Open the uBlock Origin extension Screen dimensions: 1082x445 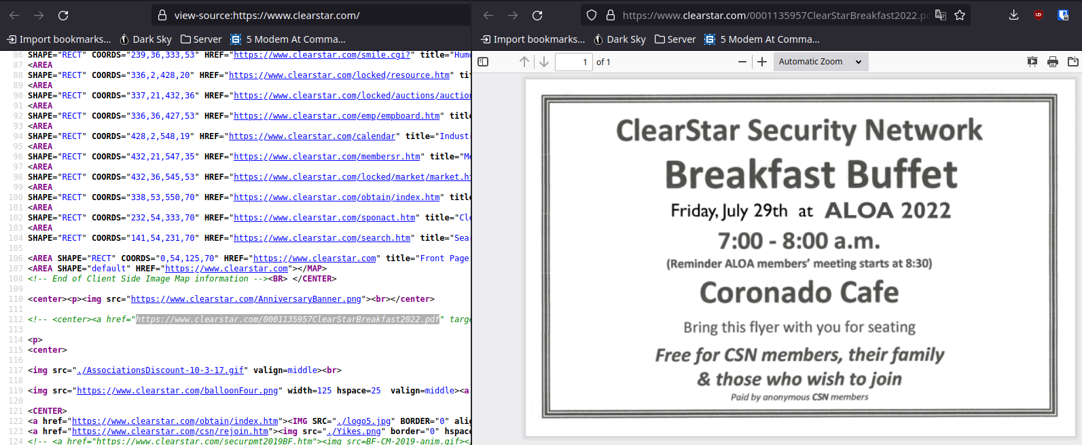click(1039, 15)
